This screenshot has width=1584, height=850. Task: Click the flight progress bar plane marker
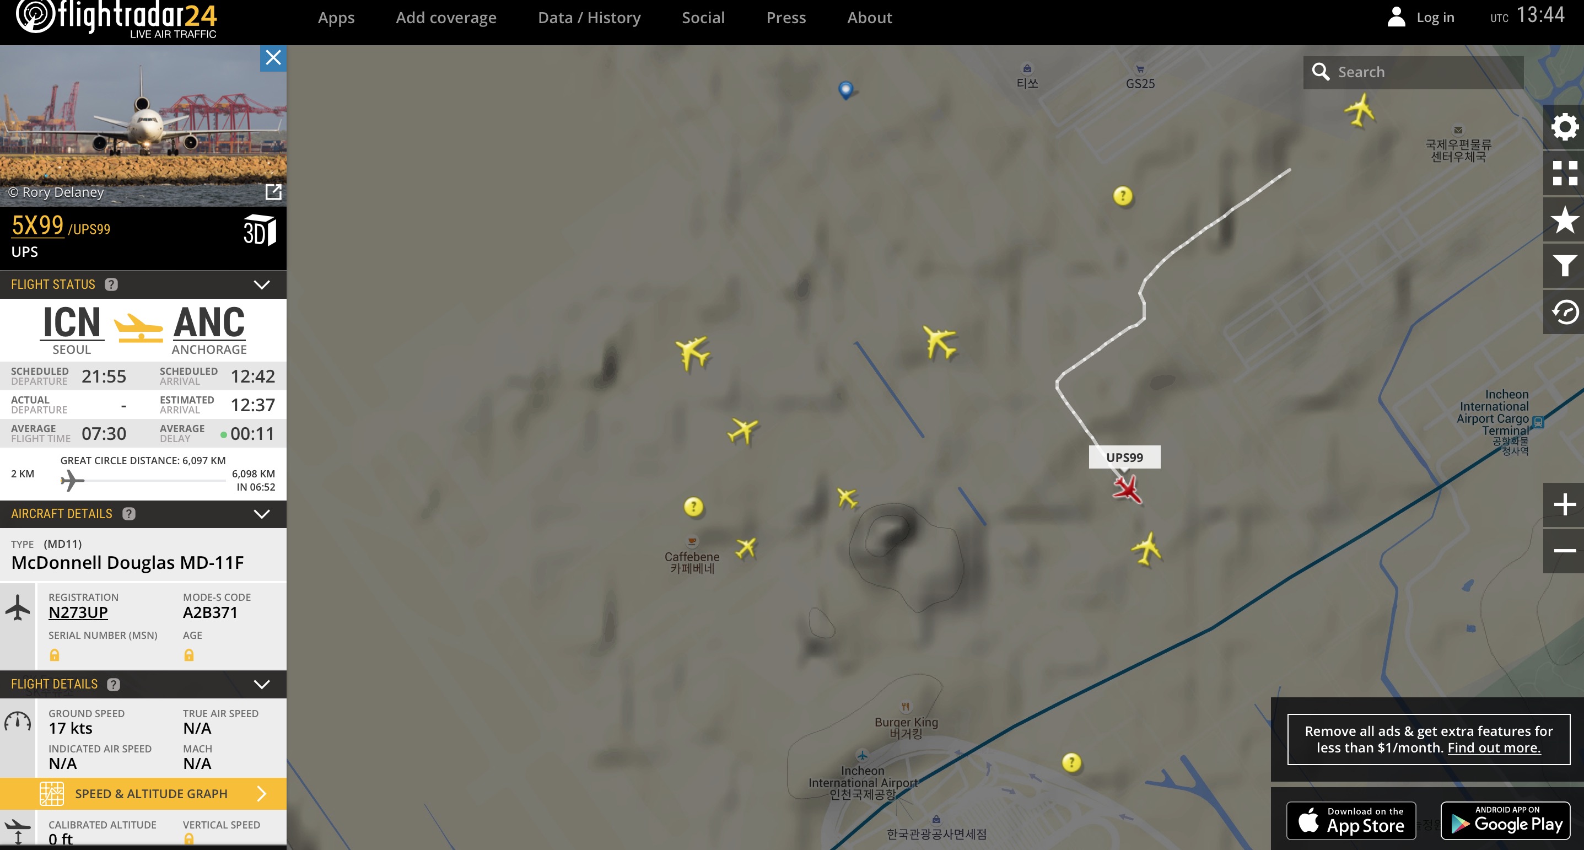coord(72,480)
